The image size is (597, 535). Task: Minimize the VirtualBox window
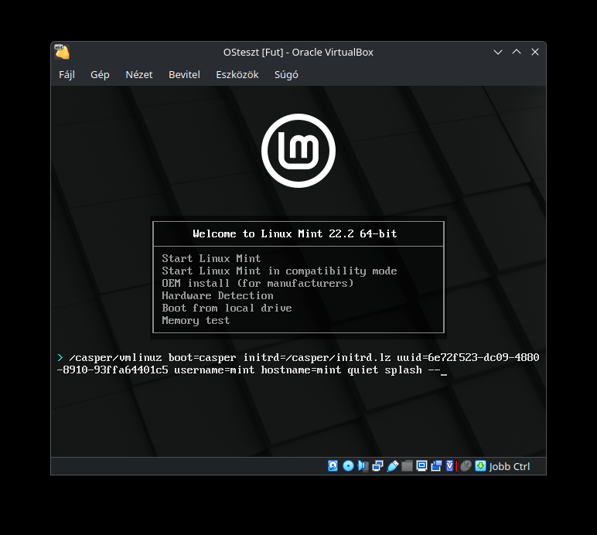(x=498, y=52)
